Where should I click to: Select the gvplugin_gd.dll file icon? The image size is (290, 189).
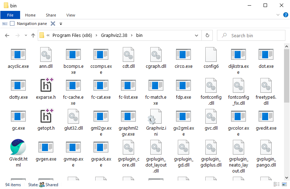183,147
